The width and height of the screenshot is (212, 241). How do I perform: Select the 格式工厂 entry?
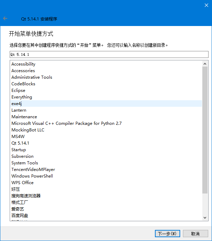[106, 203]
